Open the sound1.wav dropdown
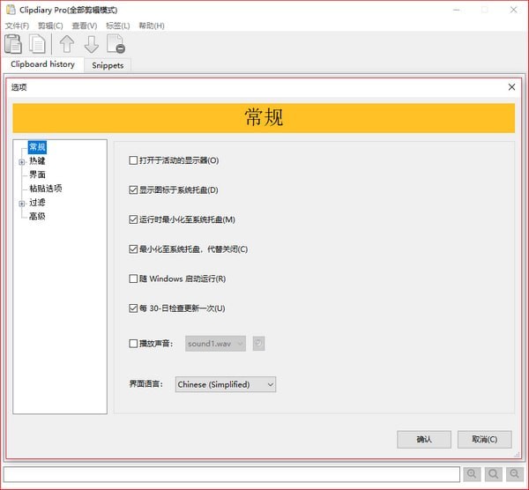Image resolution: width=529 pixels, height=490 pixels. pos(215,344)
